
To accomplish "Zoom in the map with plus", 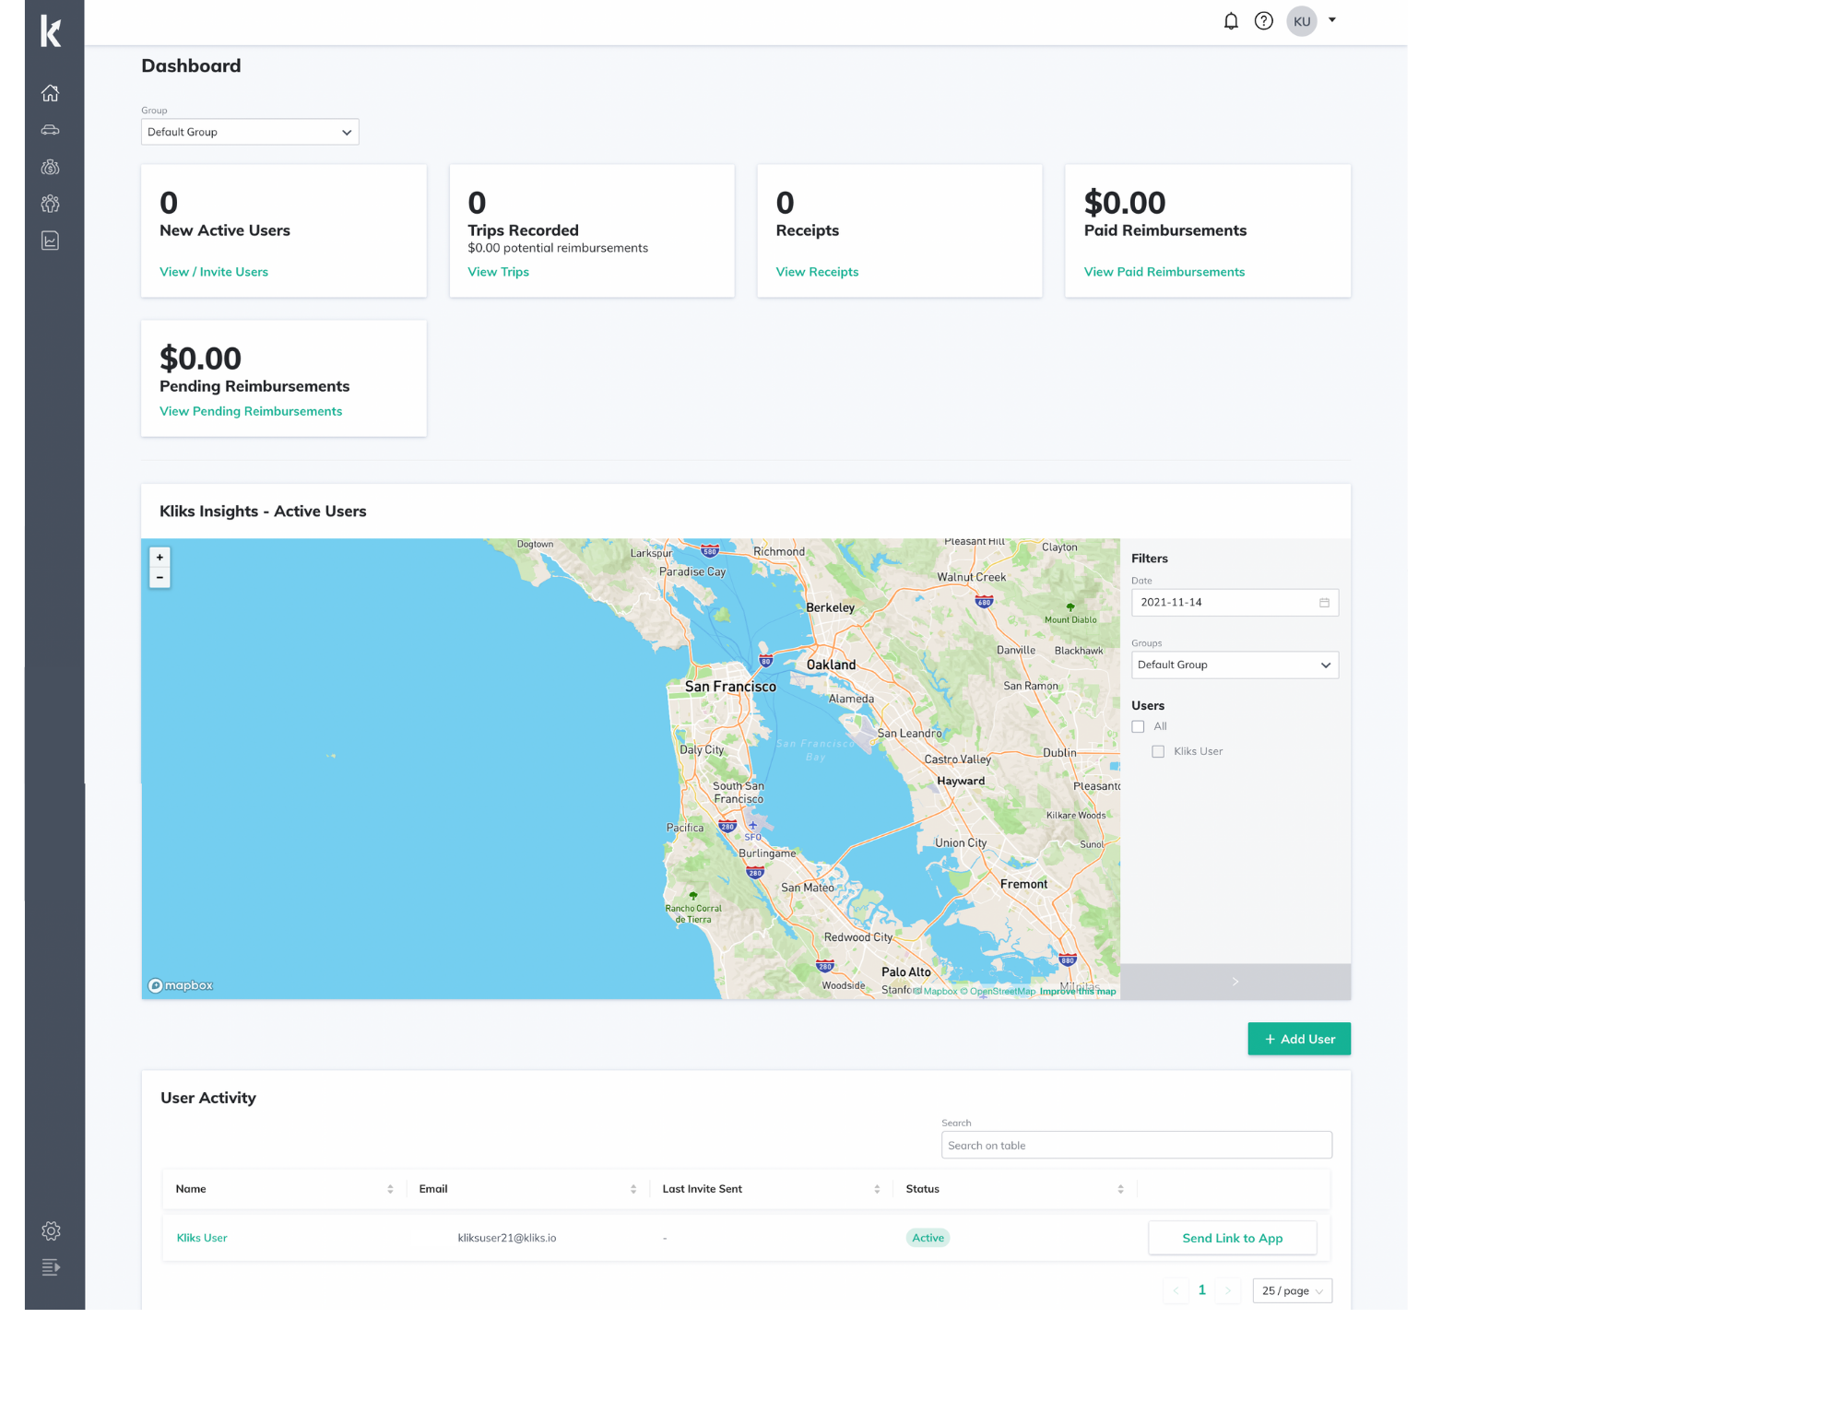I will (x=160, y=557).
